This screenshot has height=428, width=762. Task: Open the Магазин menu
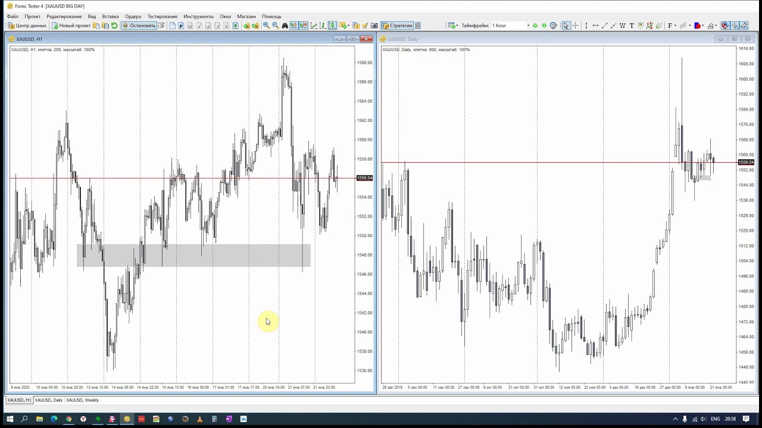246,16
